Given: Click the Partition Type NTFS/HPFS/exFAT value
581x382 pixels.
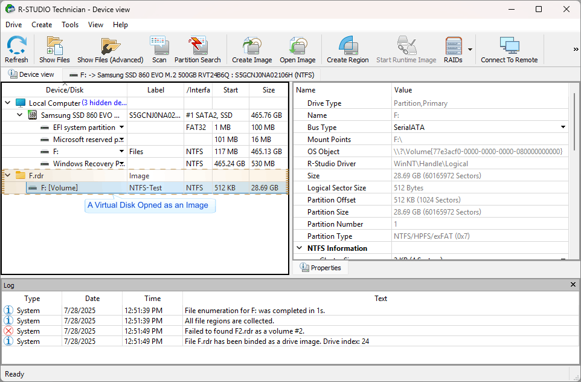Looking at the screenshot, I should point(432,236).
